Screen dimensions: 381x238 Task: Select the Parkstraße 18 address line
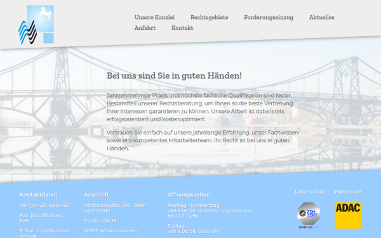pyautogui.click(x=100, y=220)
